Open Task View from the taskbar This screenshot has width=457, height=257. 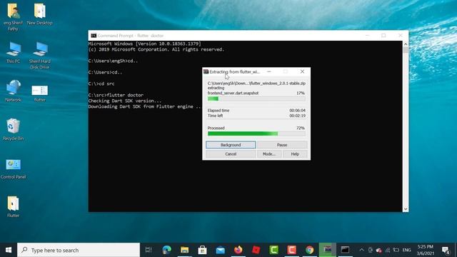point(149,250)
